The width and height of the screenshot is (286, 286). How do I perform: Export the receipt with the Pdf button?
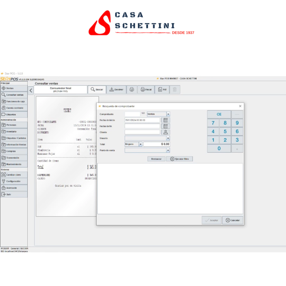point(162,90)
